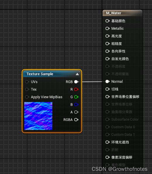Click the 自发光颜色 input pin
The height and width of the screenshot is (174, 152).
[x=108, y=59]
